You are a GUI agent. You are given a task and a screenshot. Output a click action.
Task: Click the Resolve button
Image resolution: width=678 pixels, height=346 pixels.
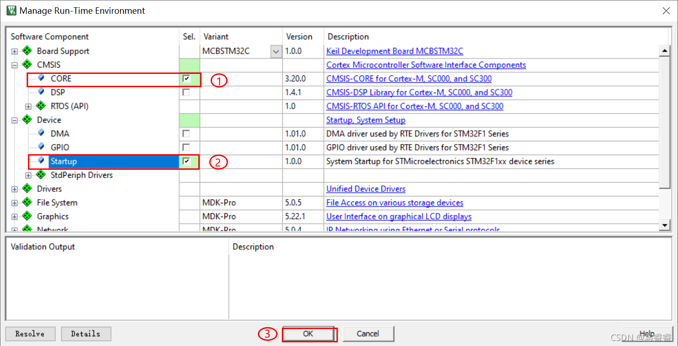(30, 334)
